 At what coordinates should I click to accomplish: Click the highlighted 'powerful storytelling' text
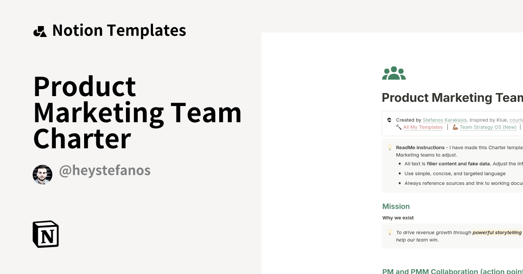(x=497, y=233)
